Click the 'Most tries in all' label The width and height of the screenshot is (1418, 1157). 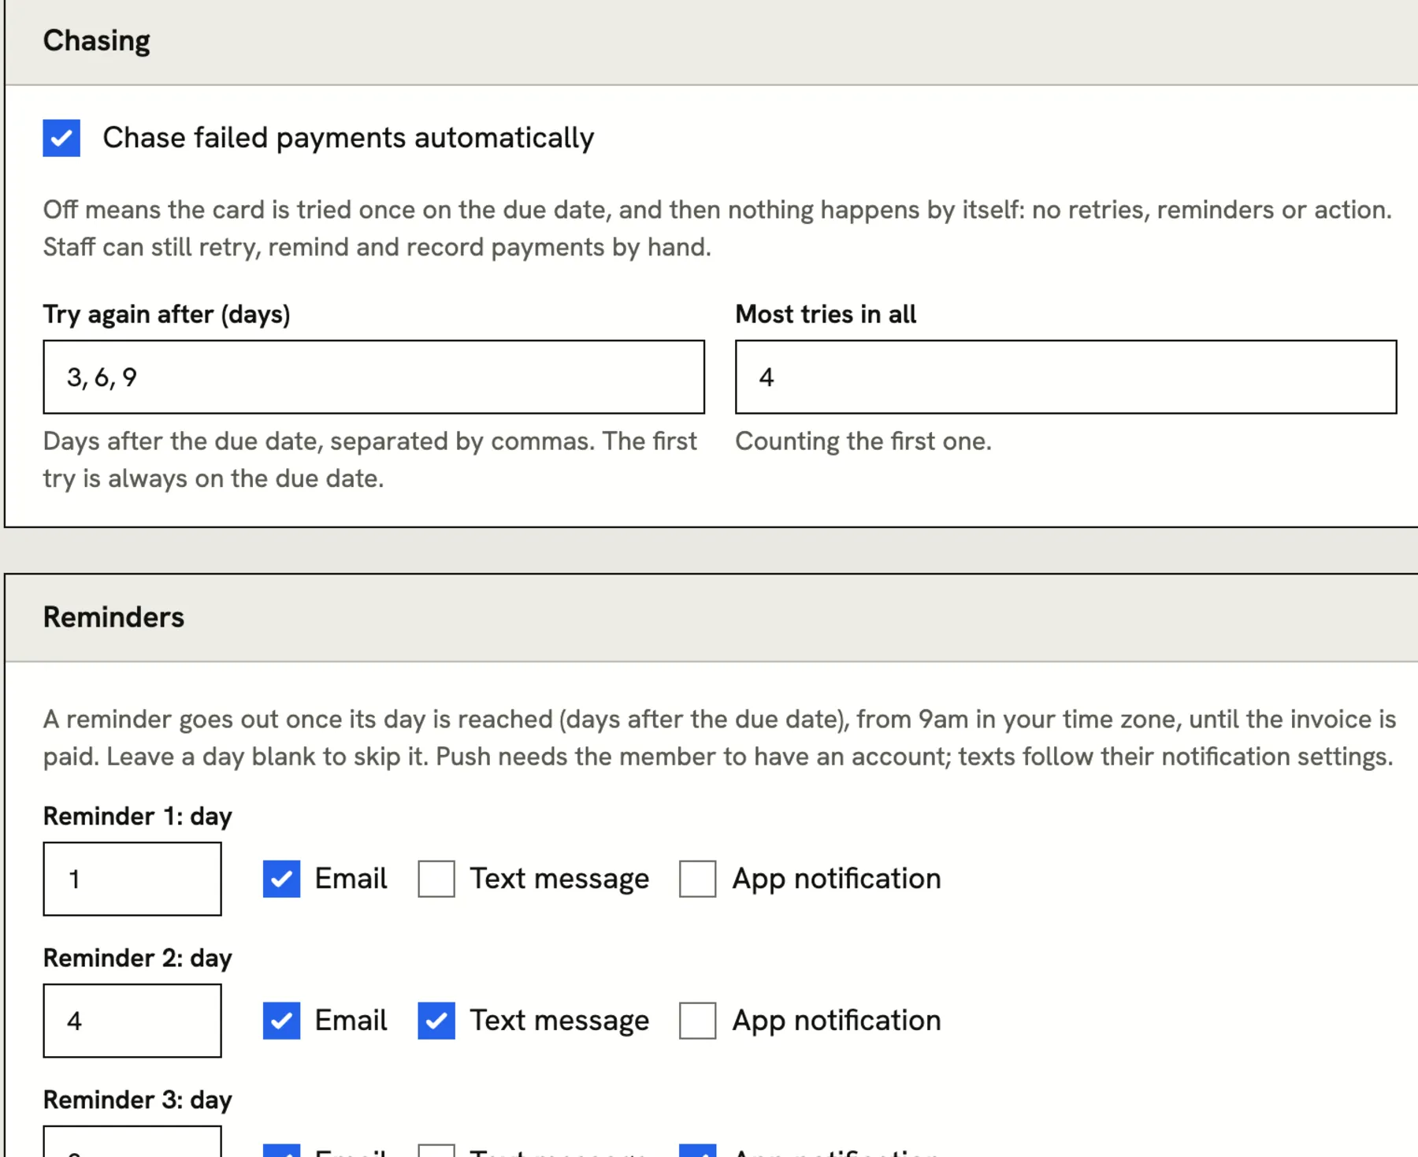pos(826,314)
